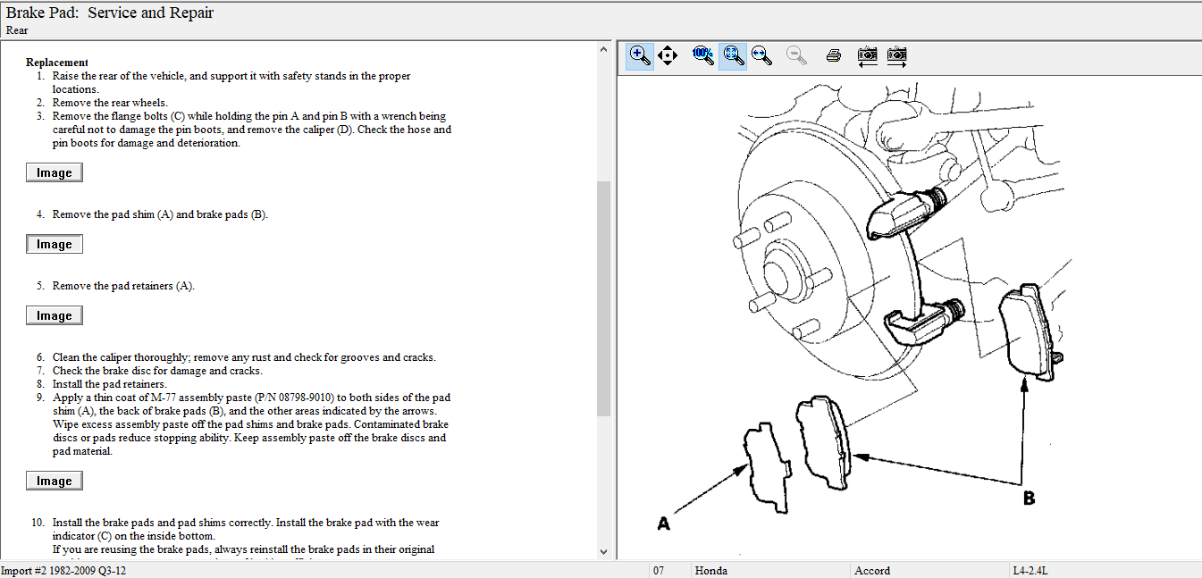Click the text scrollbar down arrow

tap(603, 552)
